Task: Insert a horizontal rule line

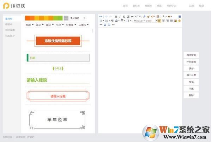Action: [x=101, y=25]
